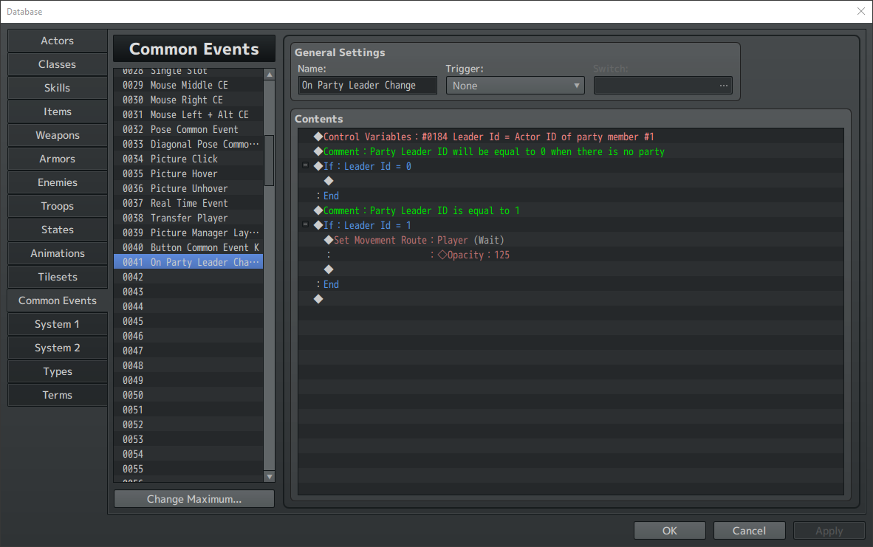873x547 pixels.
Task: Select the States tab
Action: 58,230
